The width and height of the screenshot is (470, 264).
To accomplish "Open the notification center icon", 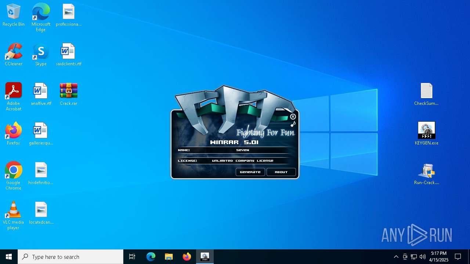I will coord(458,257).
